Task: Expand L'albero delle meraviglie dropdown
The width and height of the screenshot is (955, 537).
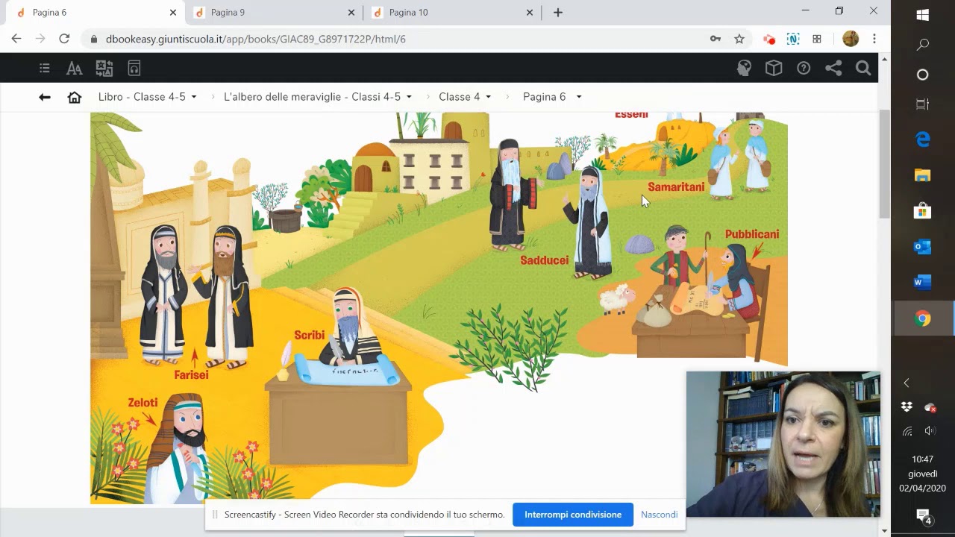Action: 318,97
